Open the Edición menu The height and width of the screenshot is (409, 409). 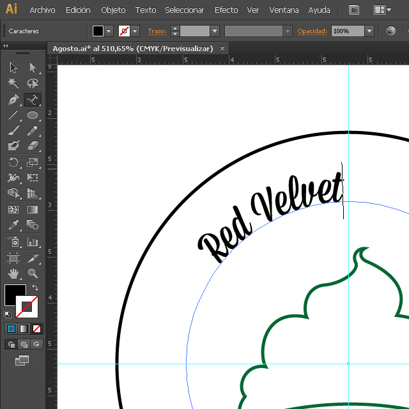[x=78, y=10]
